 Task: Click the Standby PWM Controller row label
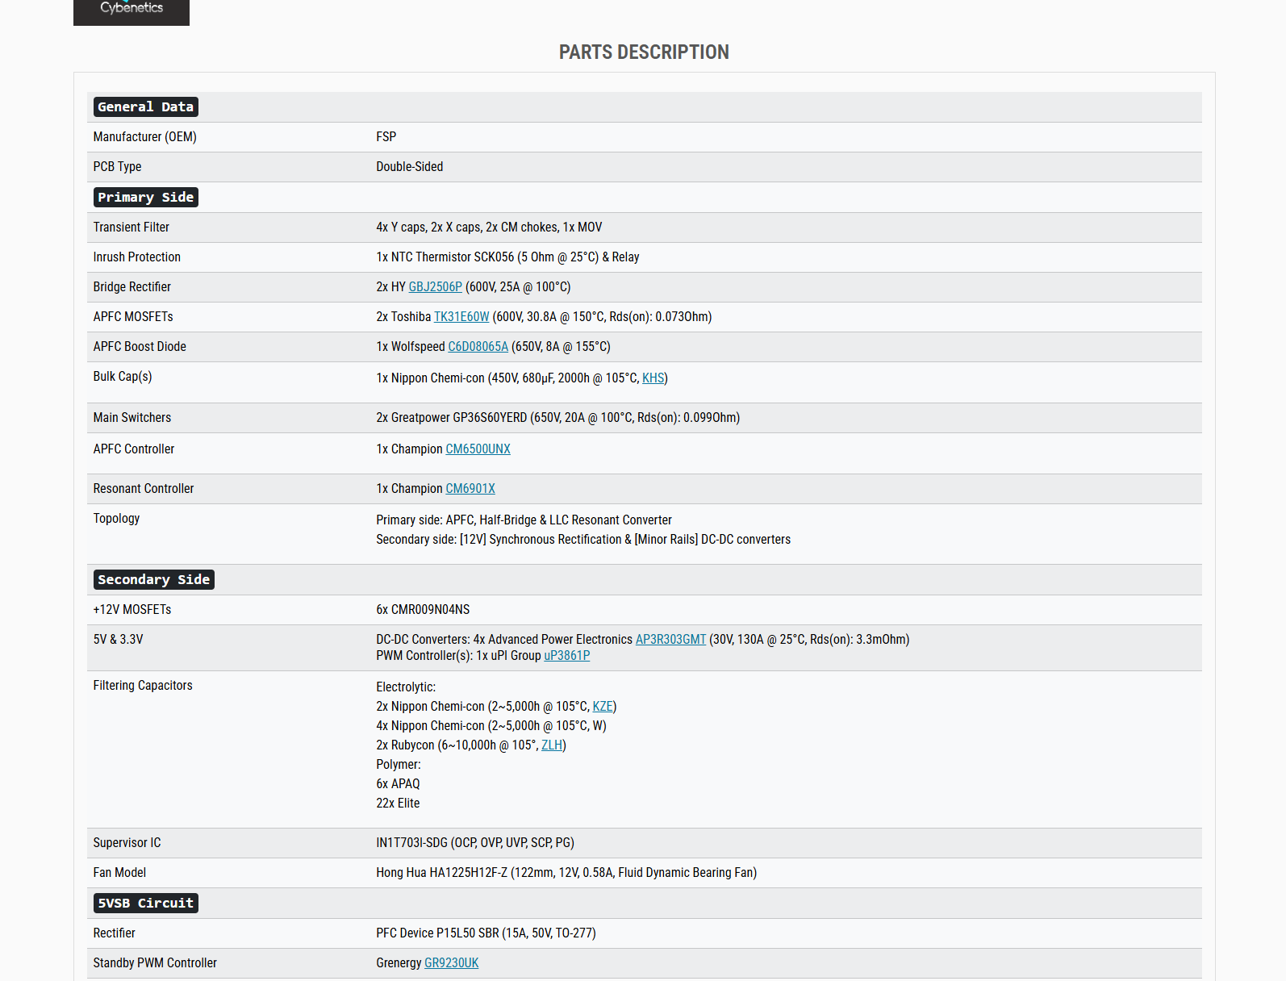pos(155,963)
